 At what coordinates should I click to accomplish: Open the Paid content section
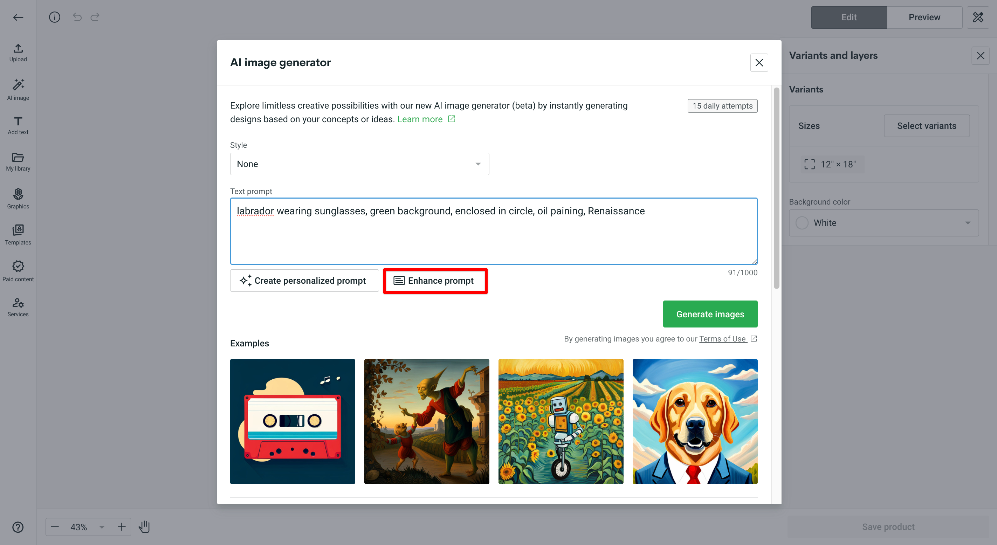[x=18, y=271]
